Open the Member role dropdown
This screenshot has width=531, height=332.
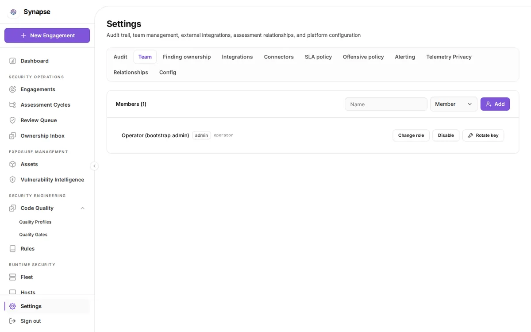tap(454, 104)
